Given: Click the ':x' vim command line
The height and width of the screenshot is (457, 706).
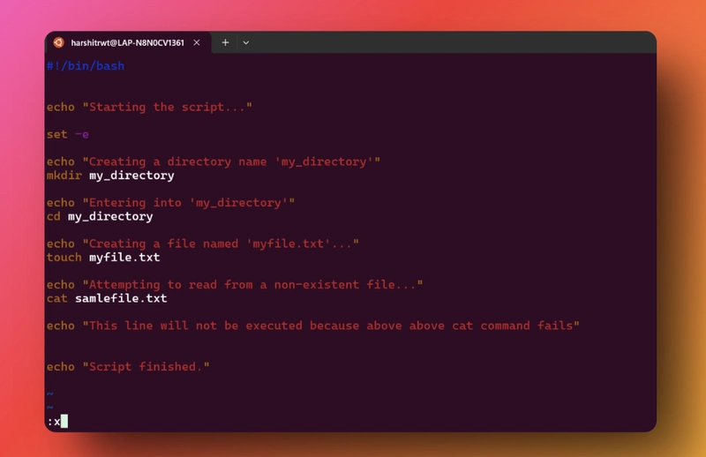Looking at the screenshot, I should point(54,422).
